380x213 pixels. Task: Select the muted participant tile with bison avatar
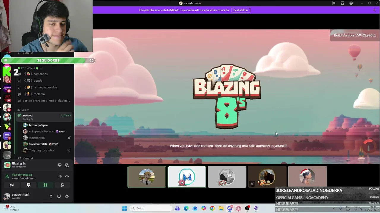point(267,177)
